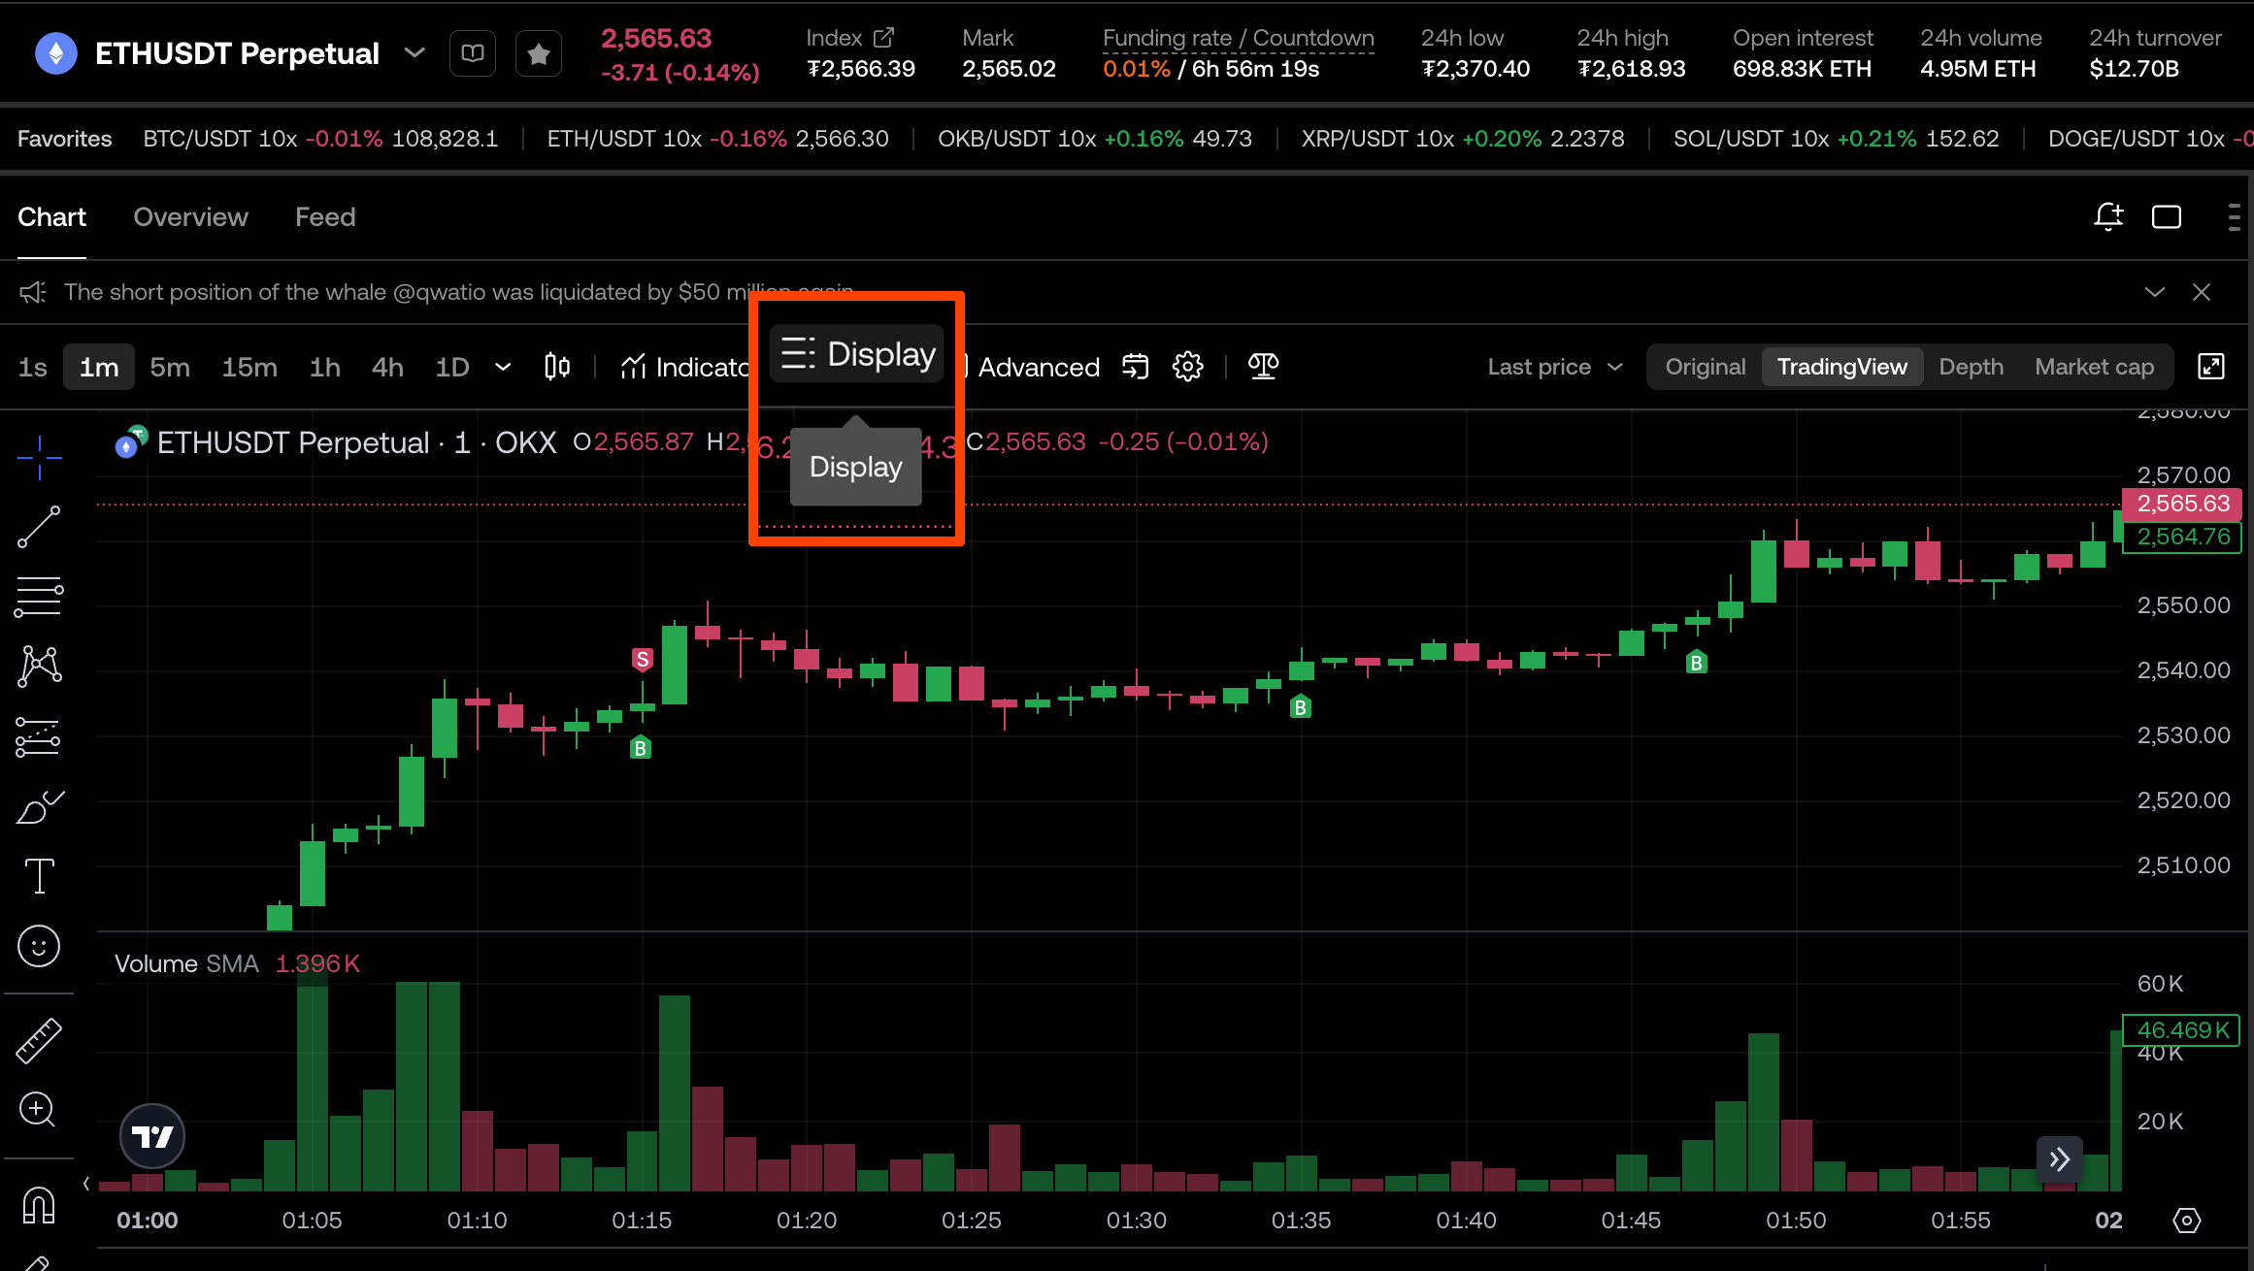The image size is (2254, 1271).
Task: Click the zoom in tool
Action: pos(39,1109)
